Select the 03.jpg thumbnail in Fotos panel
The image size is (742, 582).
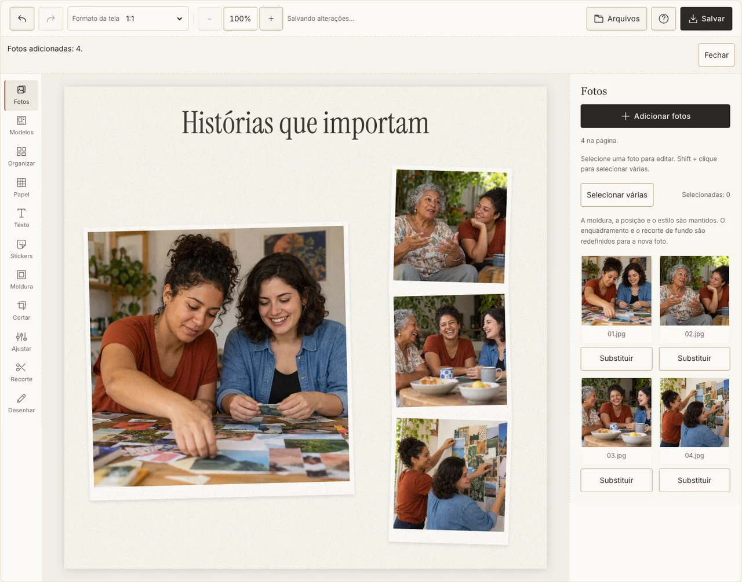tap(616, 412)
